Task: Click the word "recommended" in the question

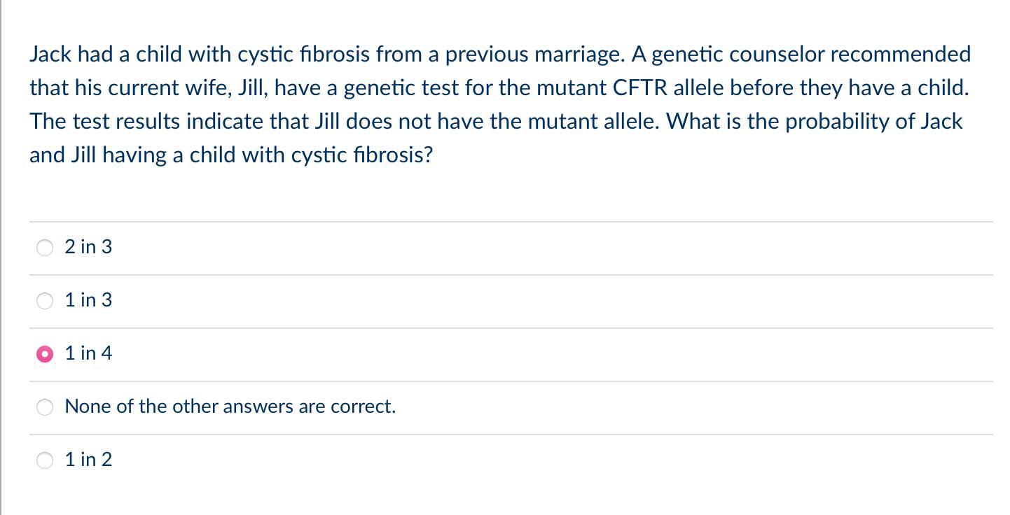Action: pos(901,55)
